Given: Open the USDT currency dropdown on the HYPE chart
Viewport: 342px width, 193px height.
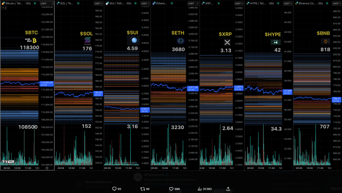Looking at the screenshot, I should point(288,3).
